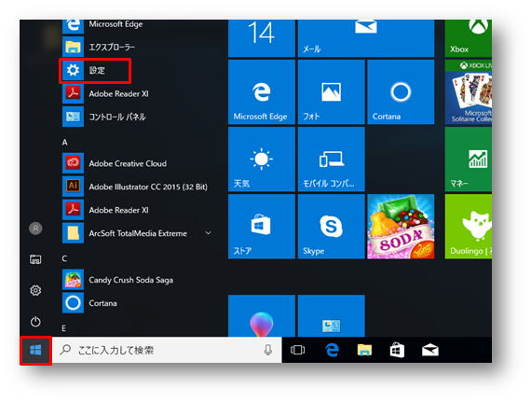This screenshot has width=531, height=402.
Task: Open the Microsoft Solitaire Collection tile
Action: click(468, 92)
